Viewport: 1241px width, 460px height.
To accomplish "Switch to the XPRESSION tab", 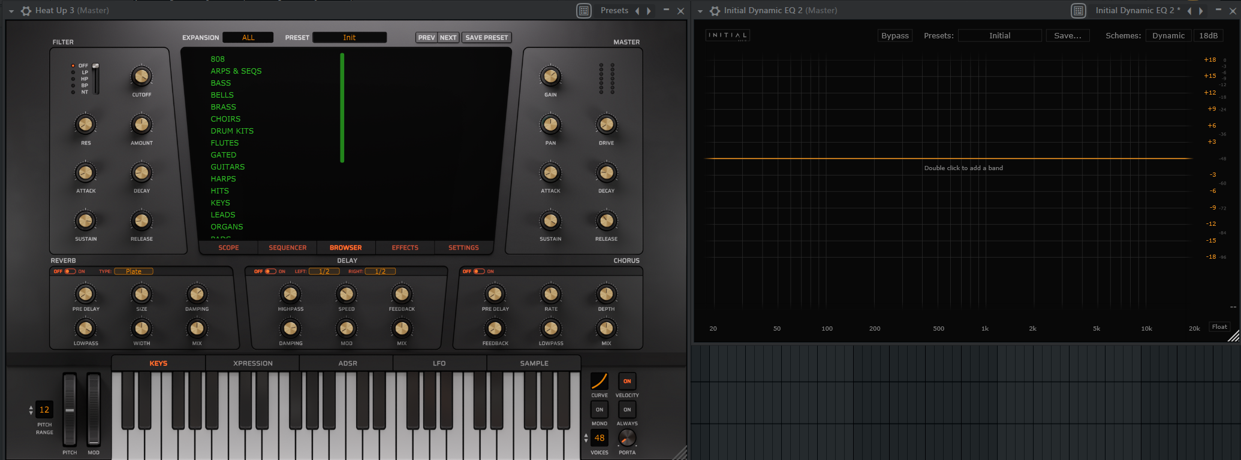I will [252, 363].
